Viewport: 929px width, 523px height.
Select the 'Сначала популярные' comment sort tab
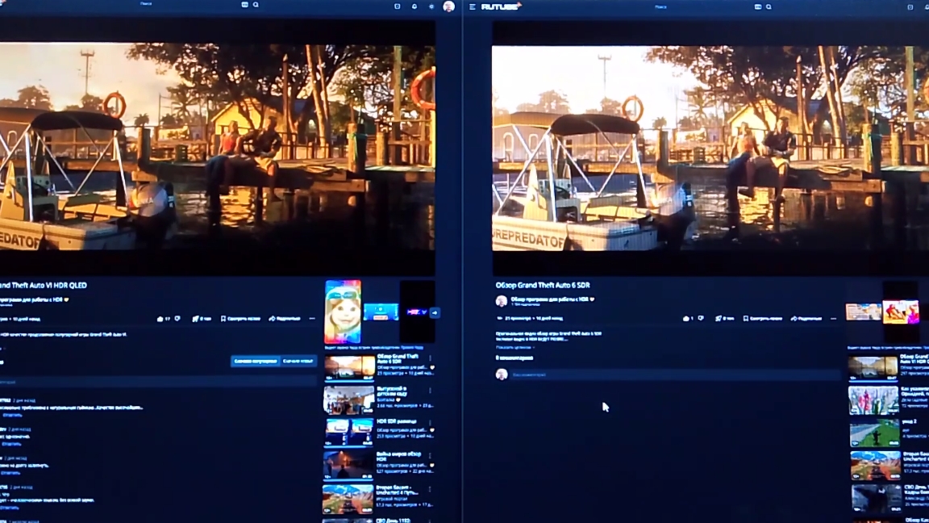click(255, 361)
